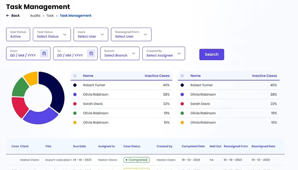Toggle header circle in the right Name table
The image size is (298, 170).
182,76
